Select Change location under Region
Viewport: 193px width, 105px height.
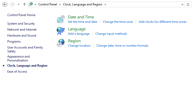[x=79, y=46]
